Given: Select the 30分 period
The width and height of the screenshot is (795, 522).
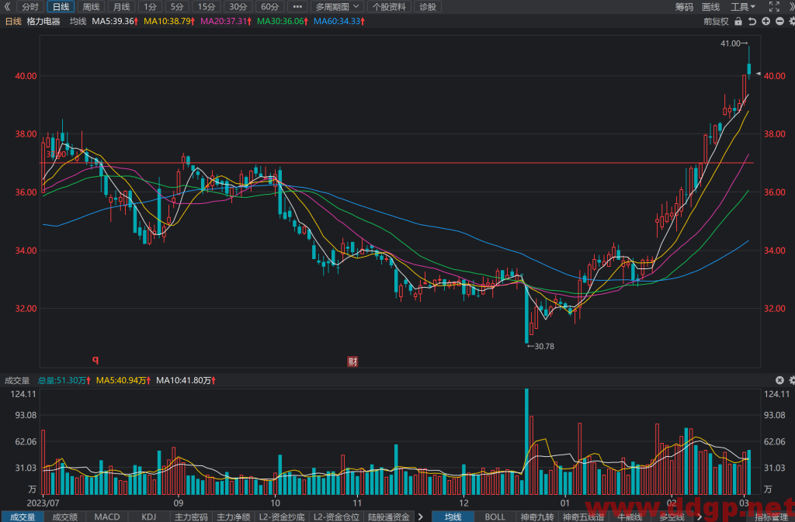Looking at the screenshot, I should 238,6.
